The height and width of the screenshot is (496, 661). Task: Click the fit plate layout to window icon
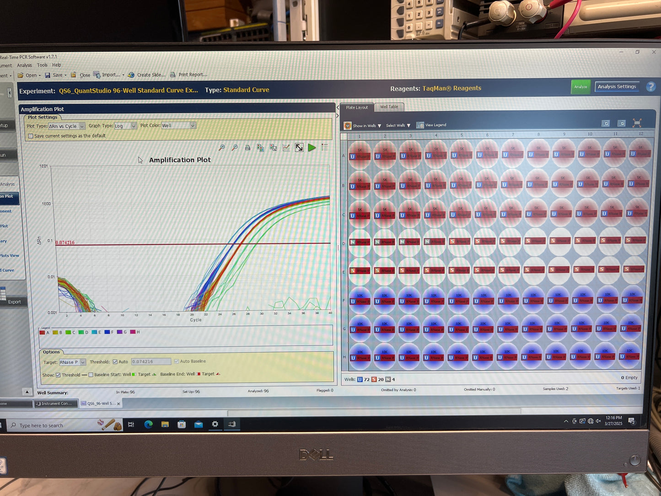[x=637, y=123]
